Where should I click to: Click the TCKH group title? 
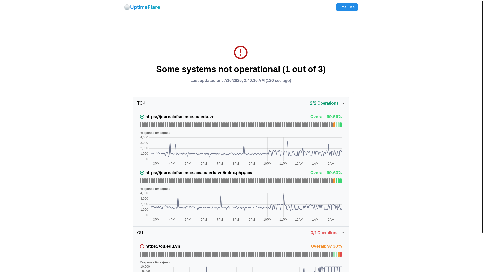click(x=143, y=103)
